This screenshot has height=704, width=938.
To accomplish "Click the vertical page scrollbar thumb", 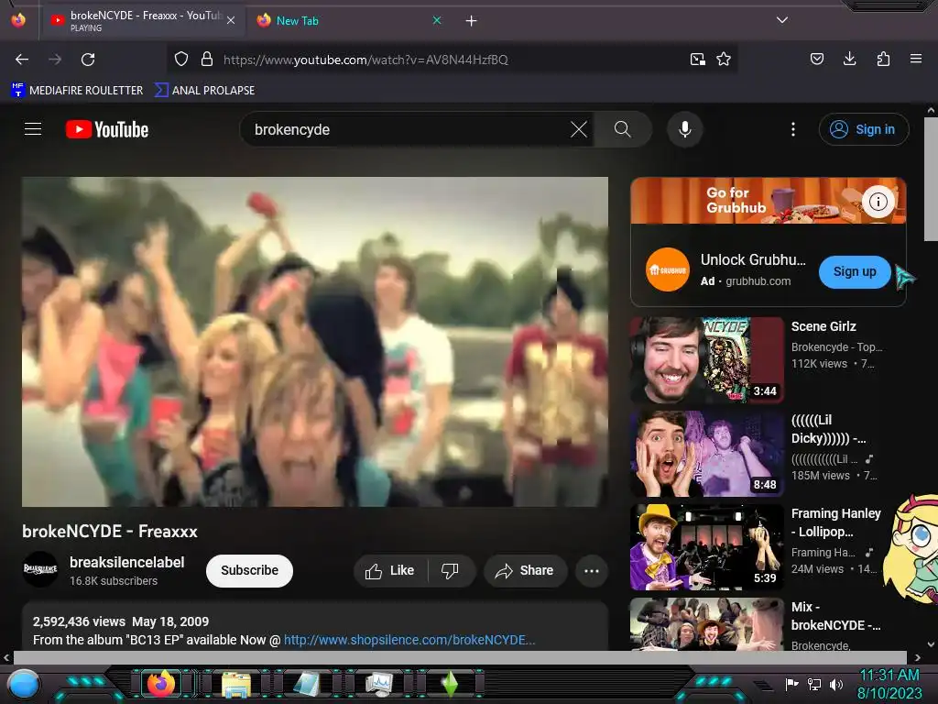I will [x=931, y=180].
